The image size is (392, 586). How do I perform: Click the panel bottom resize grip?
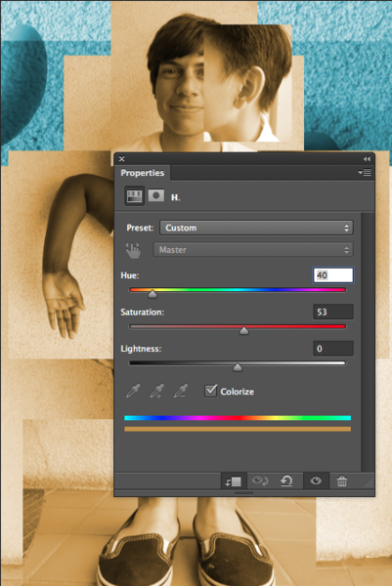[243, 493]
